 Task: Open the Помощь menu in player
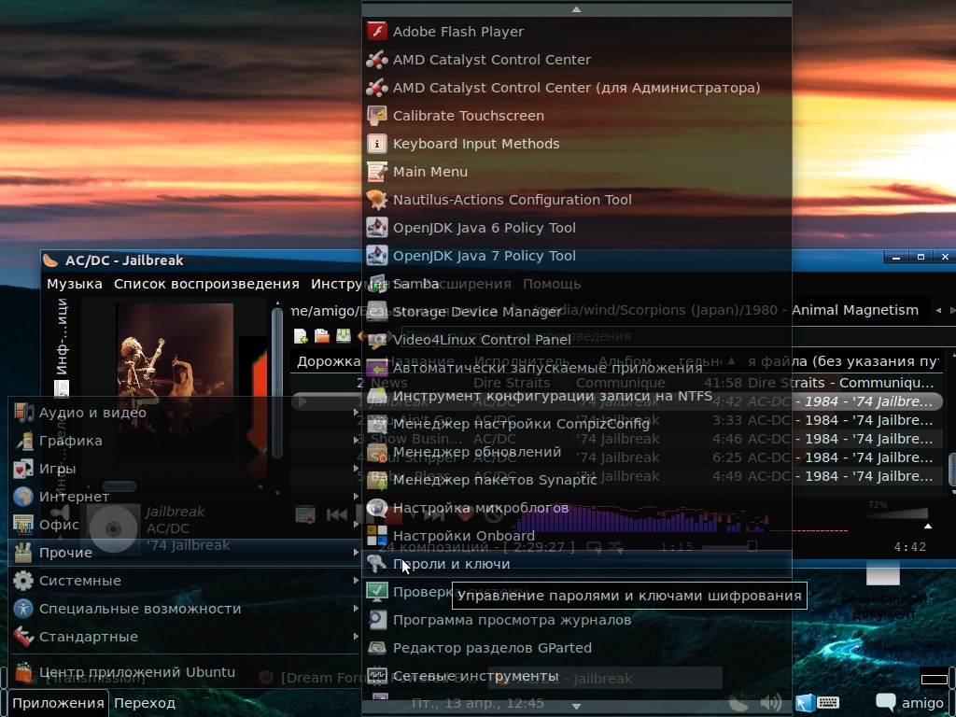(x=551, y=284)
